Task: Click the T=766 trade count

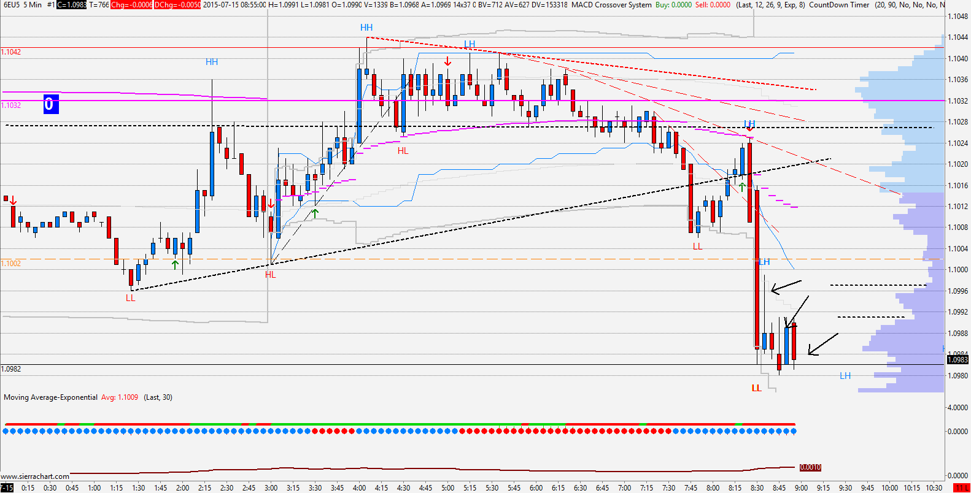Action: click(99, 5)
